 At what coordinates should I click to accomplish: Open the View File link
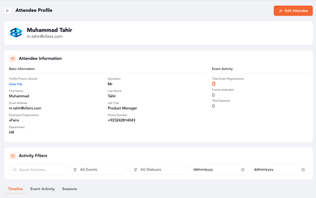click(16, 84)
